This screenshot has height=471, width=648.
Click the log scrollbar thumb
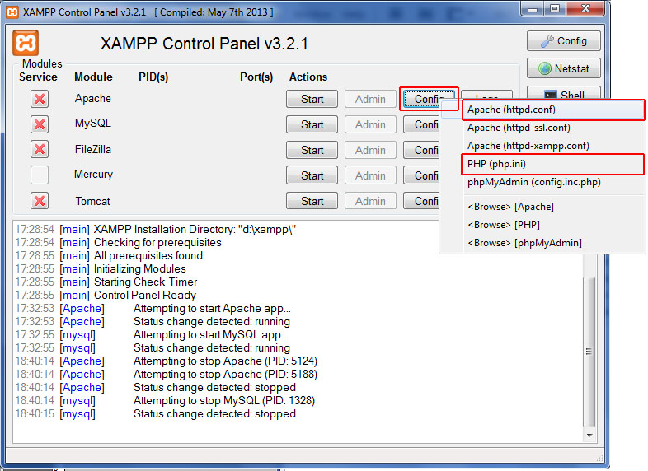(x=589, y=352)
